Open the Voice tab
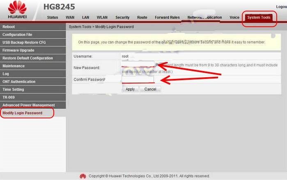 pyautogui.click(x=234, y=17)
